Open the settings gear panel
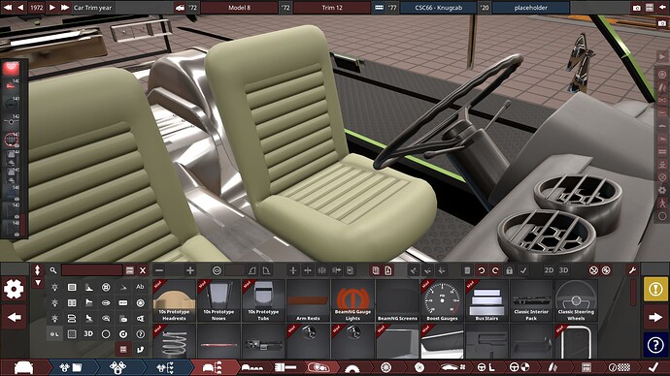670x376 pixels. (x=15, y=290)
